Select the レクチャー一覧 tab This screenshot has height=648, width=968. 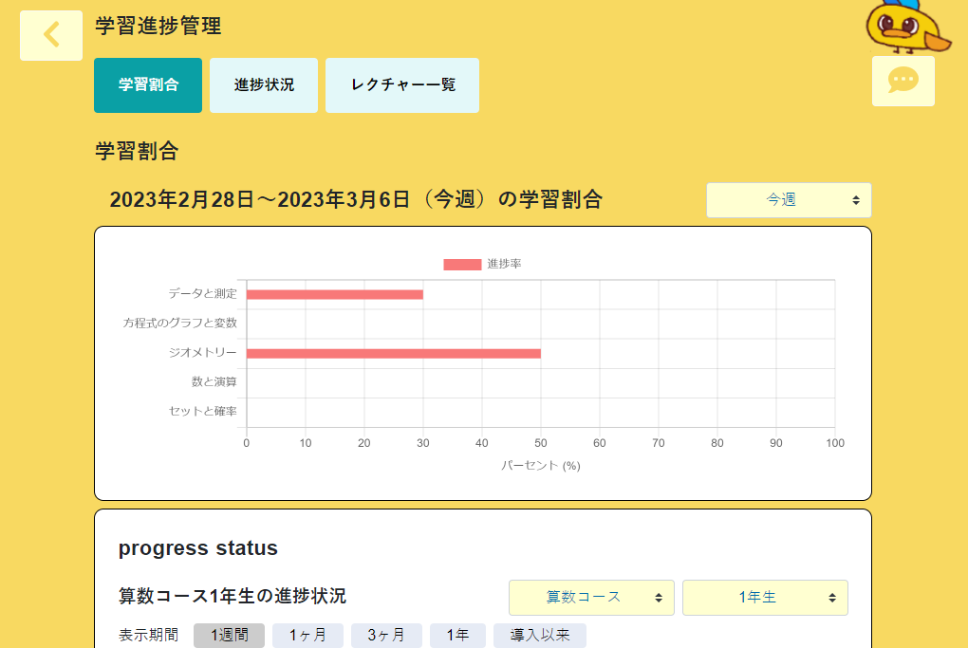tap(402, 85)
